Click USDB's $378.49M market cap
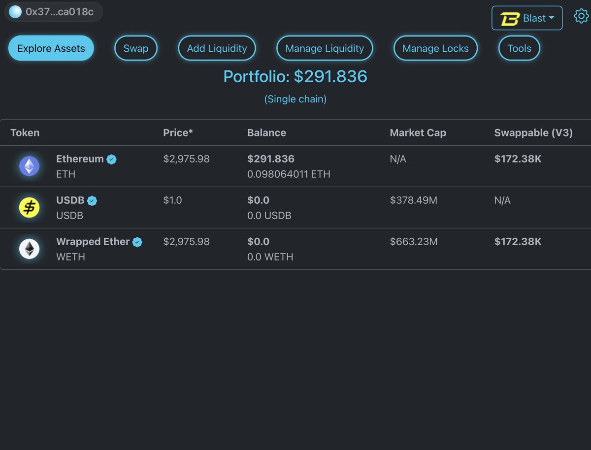The height and width of the screenshot is (450, 591). (x=414, y=200)
